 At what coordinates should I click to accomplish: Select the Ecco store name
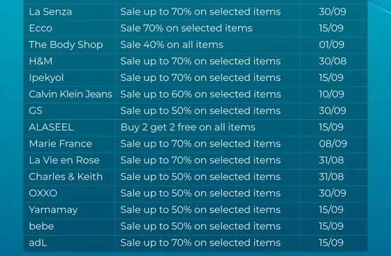click(40, 28)
